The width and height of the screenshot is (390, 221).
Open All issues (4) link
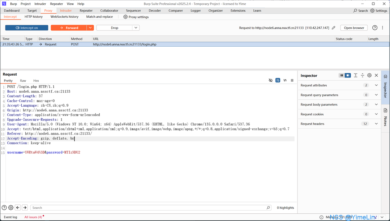click(33, 217)
